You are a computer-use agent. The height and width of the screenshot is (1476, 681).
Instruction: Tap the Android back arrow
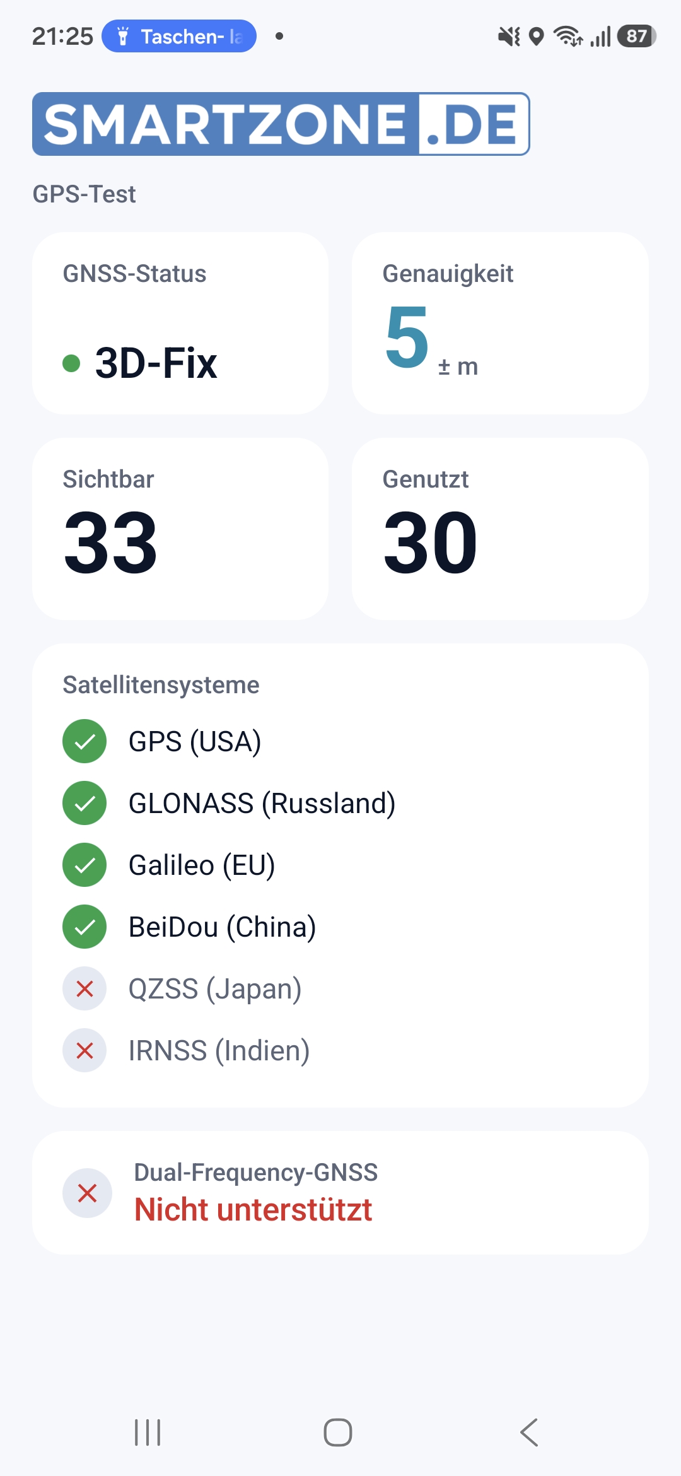coord(529,1432)
